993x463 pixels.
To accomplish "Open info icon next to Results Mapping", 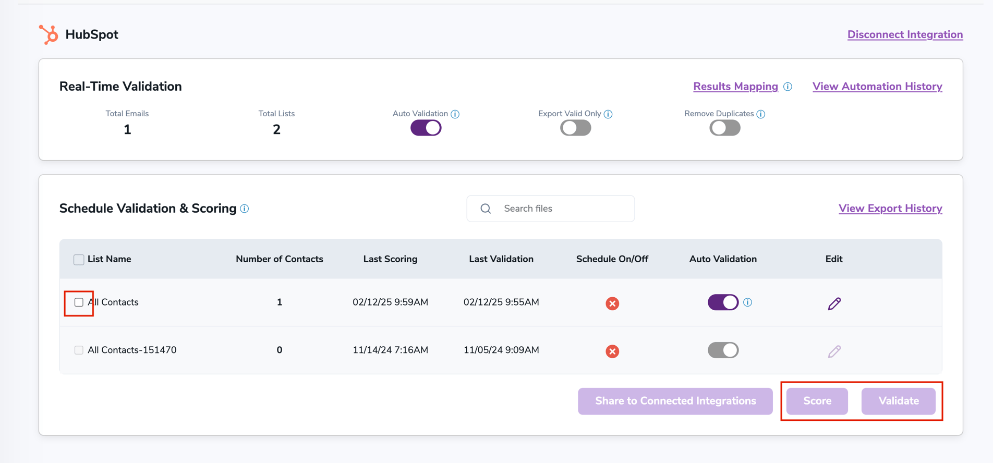I will (x=788, y=87).
